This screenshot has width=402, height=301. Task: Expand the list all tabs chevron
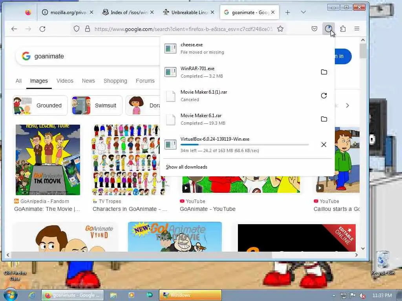pyautogui.click(x=303, y=12)
